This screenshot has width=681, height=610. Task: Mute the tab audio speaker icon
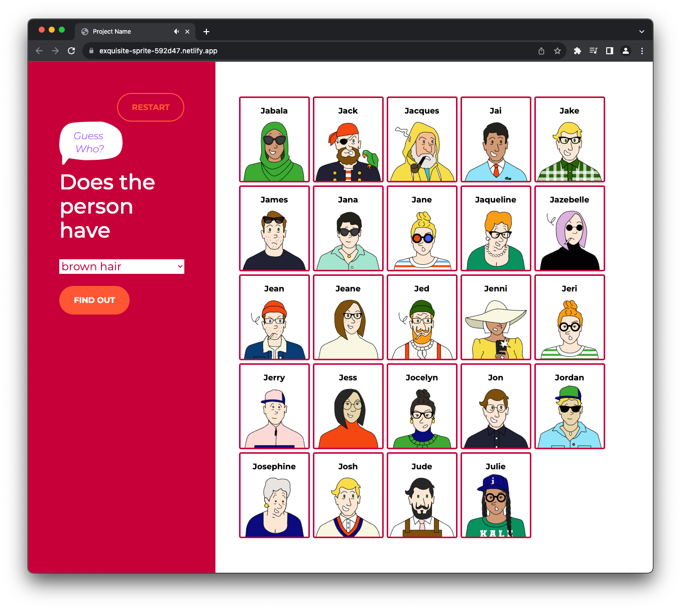[x=176, y=32]
